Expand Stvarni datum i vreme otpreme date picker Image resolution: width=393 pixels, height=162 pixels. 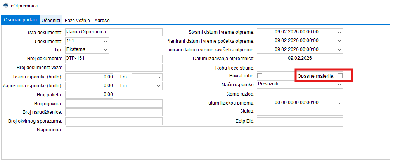click(339, 32)
